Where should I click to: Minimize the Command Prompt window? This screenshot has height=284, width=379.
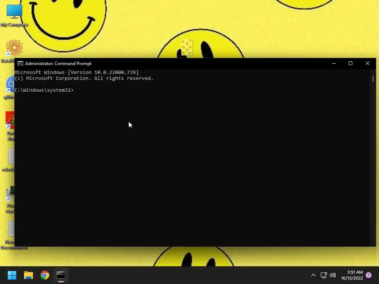tap(334, 64)
